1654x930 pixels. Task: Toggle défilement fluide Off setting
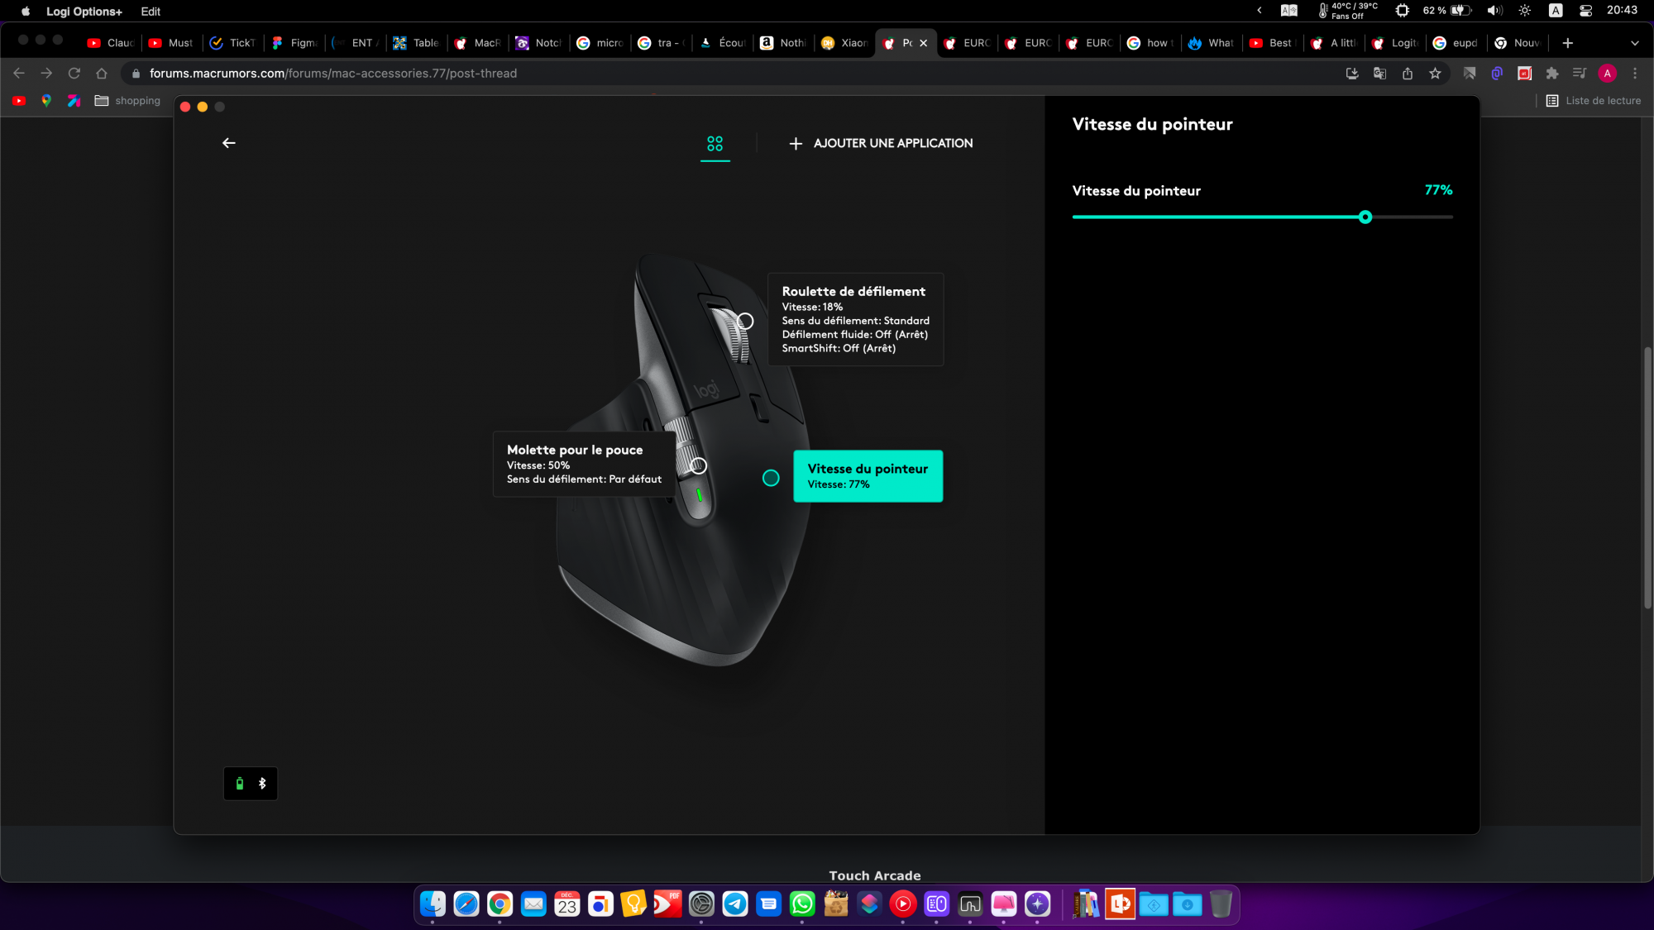point(854,334)
